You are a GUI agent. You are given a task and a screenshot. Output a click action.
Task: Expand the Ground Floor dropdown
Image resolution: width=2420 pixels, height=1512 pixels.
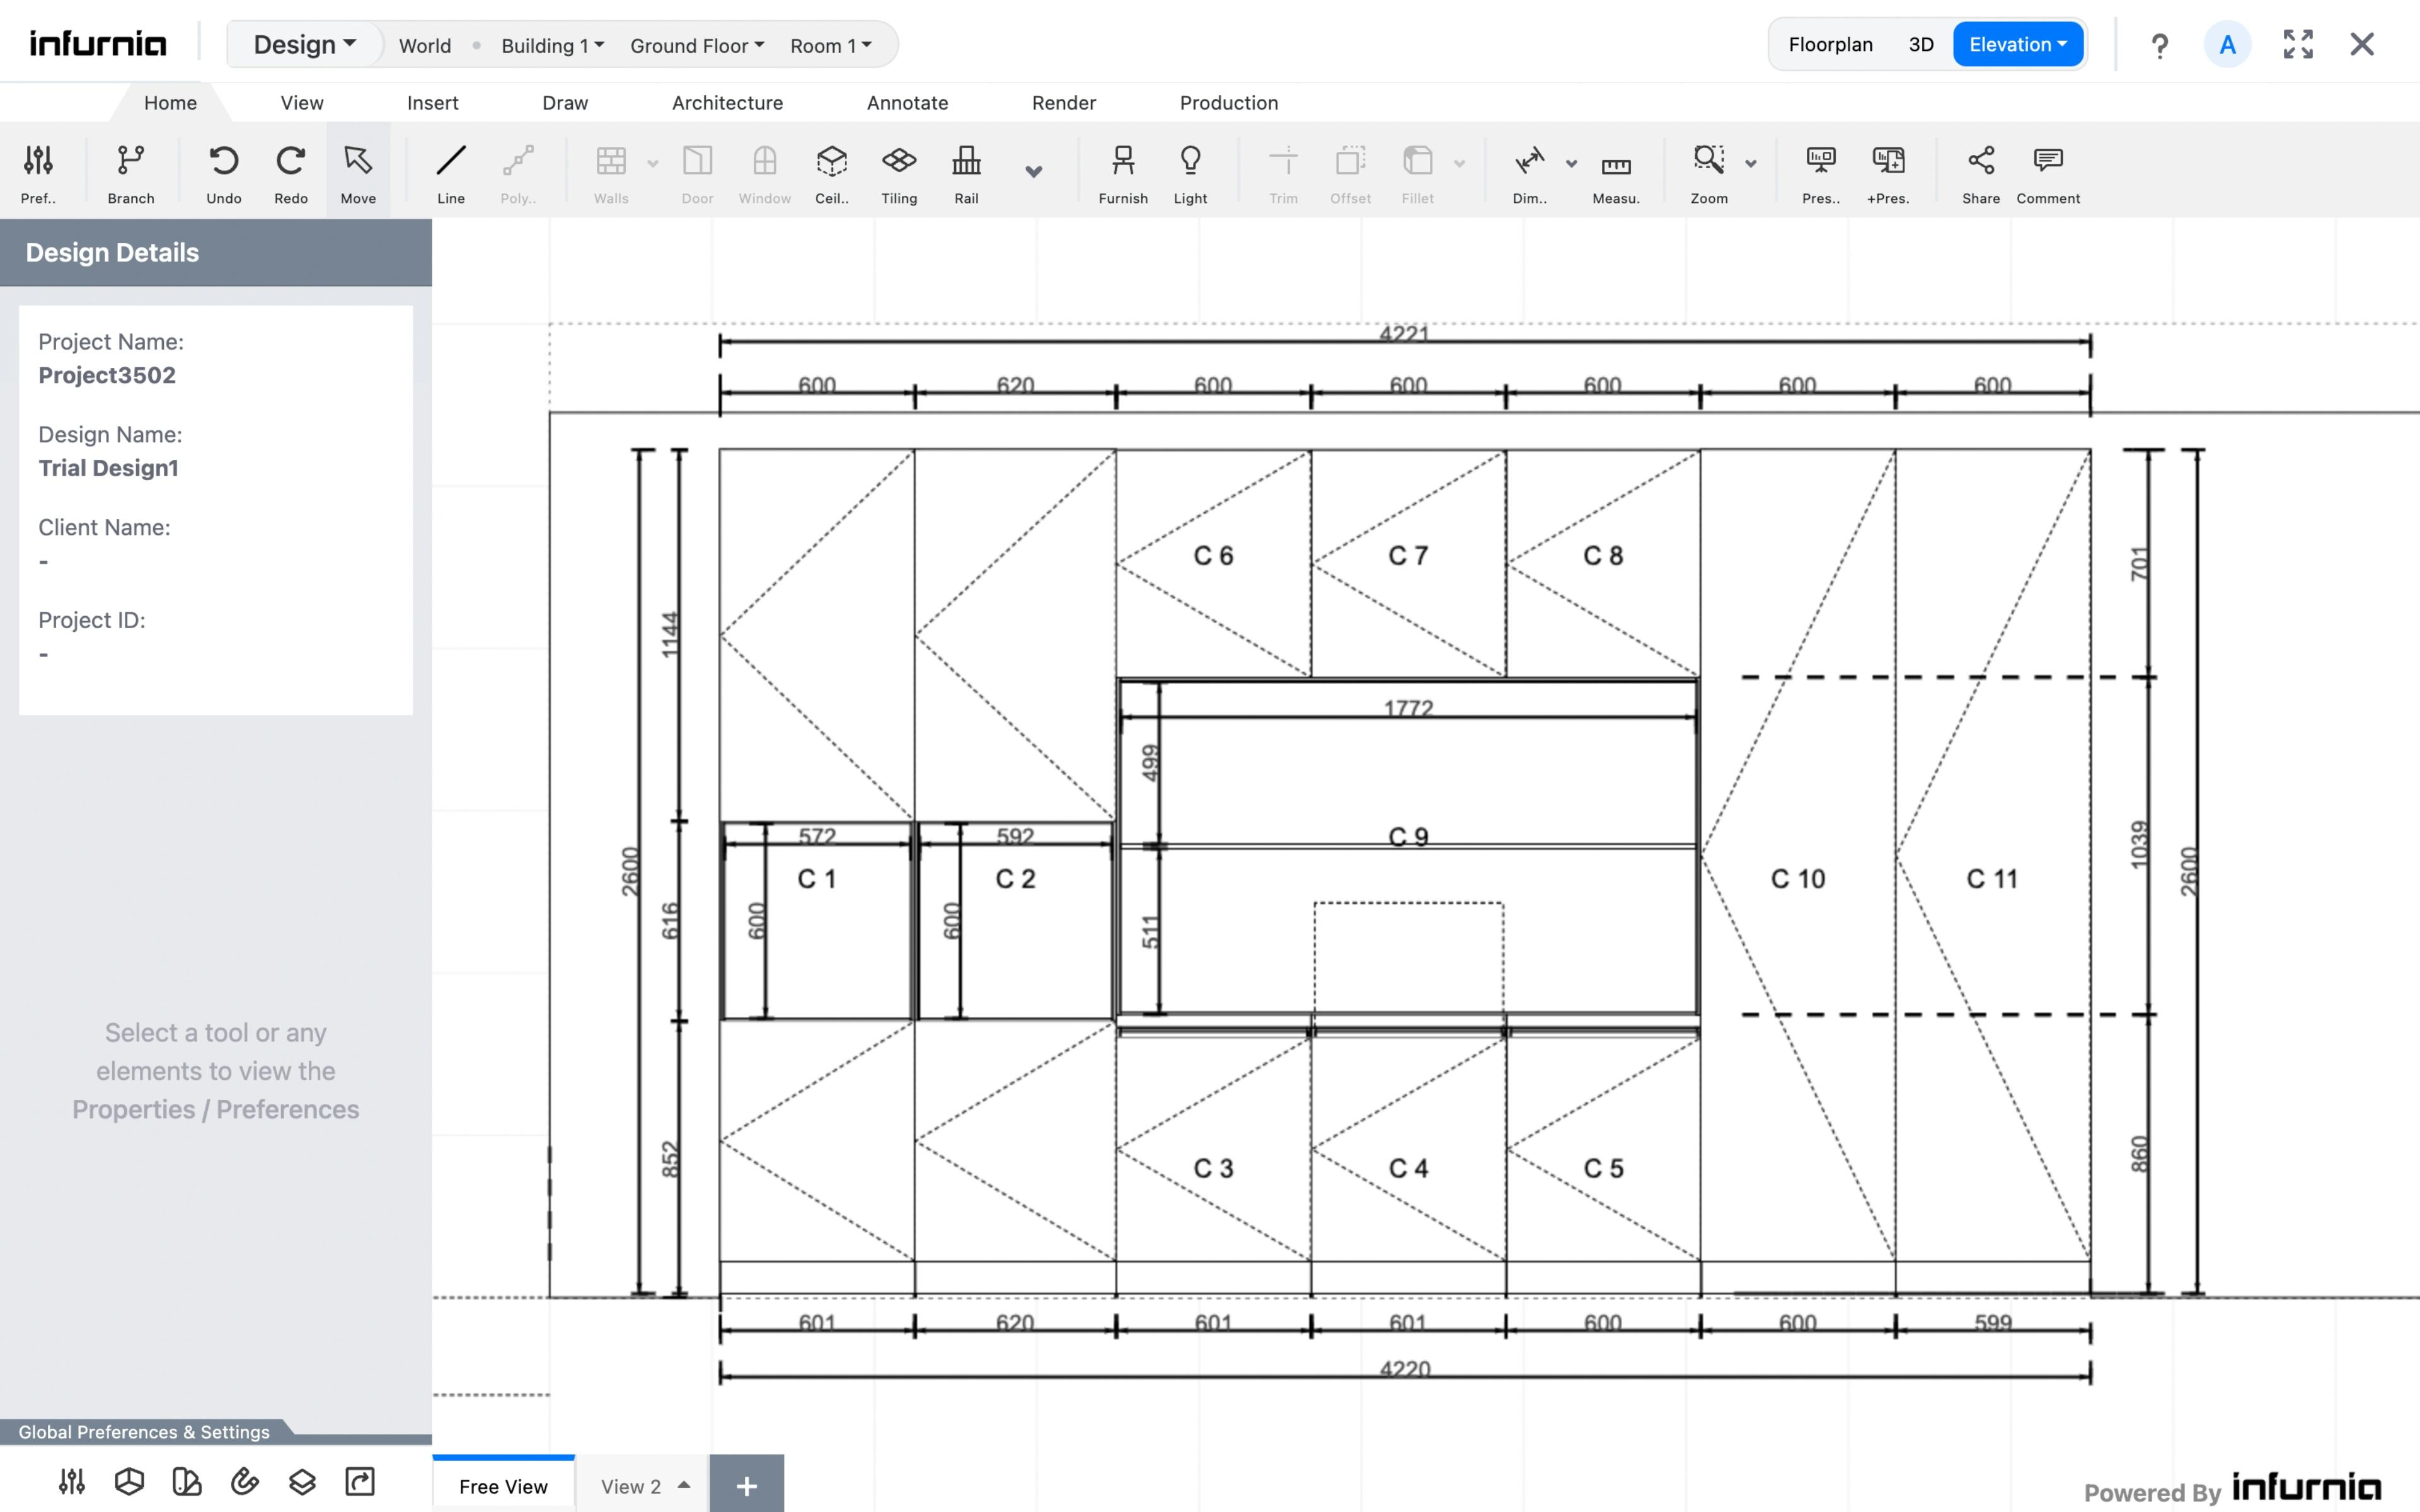697,46
